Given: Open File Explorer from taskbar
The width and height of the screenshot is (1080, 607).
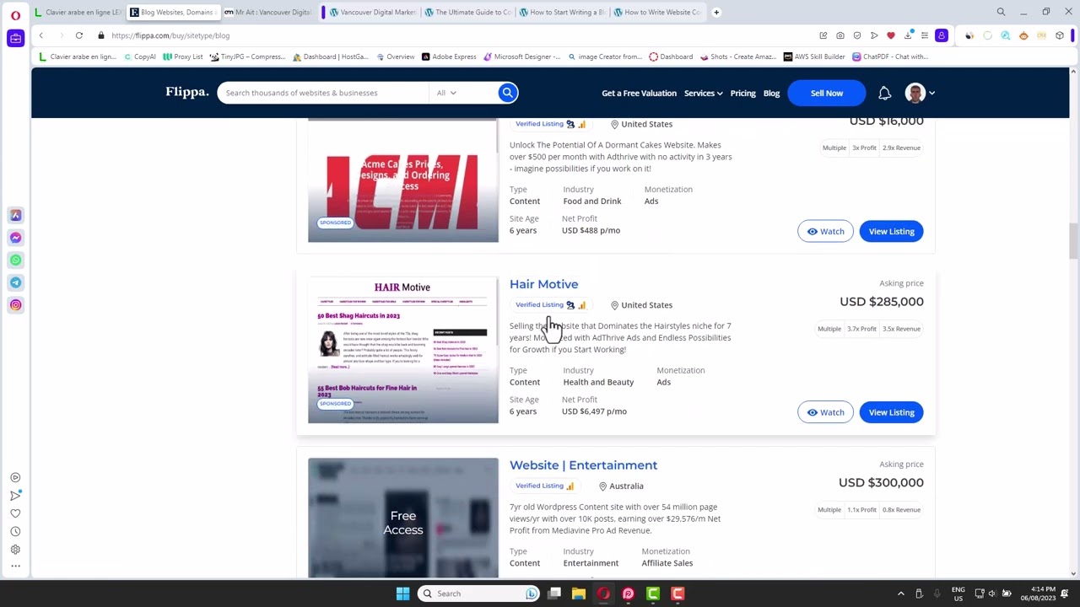Looking at the screenshot, I should point(578,594).
